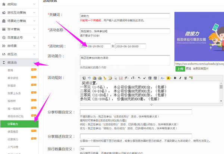The width and height of the screenshot is (224, 154).
Task: Expand the 百度直达号 sidebar menu
Action: 34,38
